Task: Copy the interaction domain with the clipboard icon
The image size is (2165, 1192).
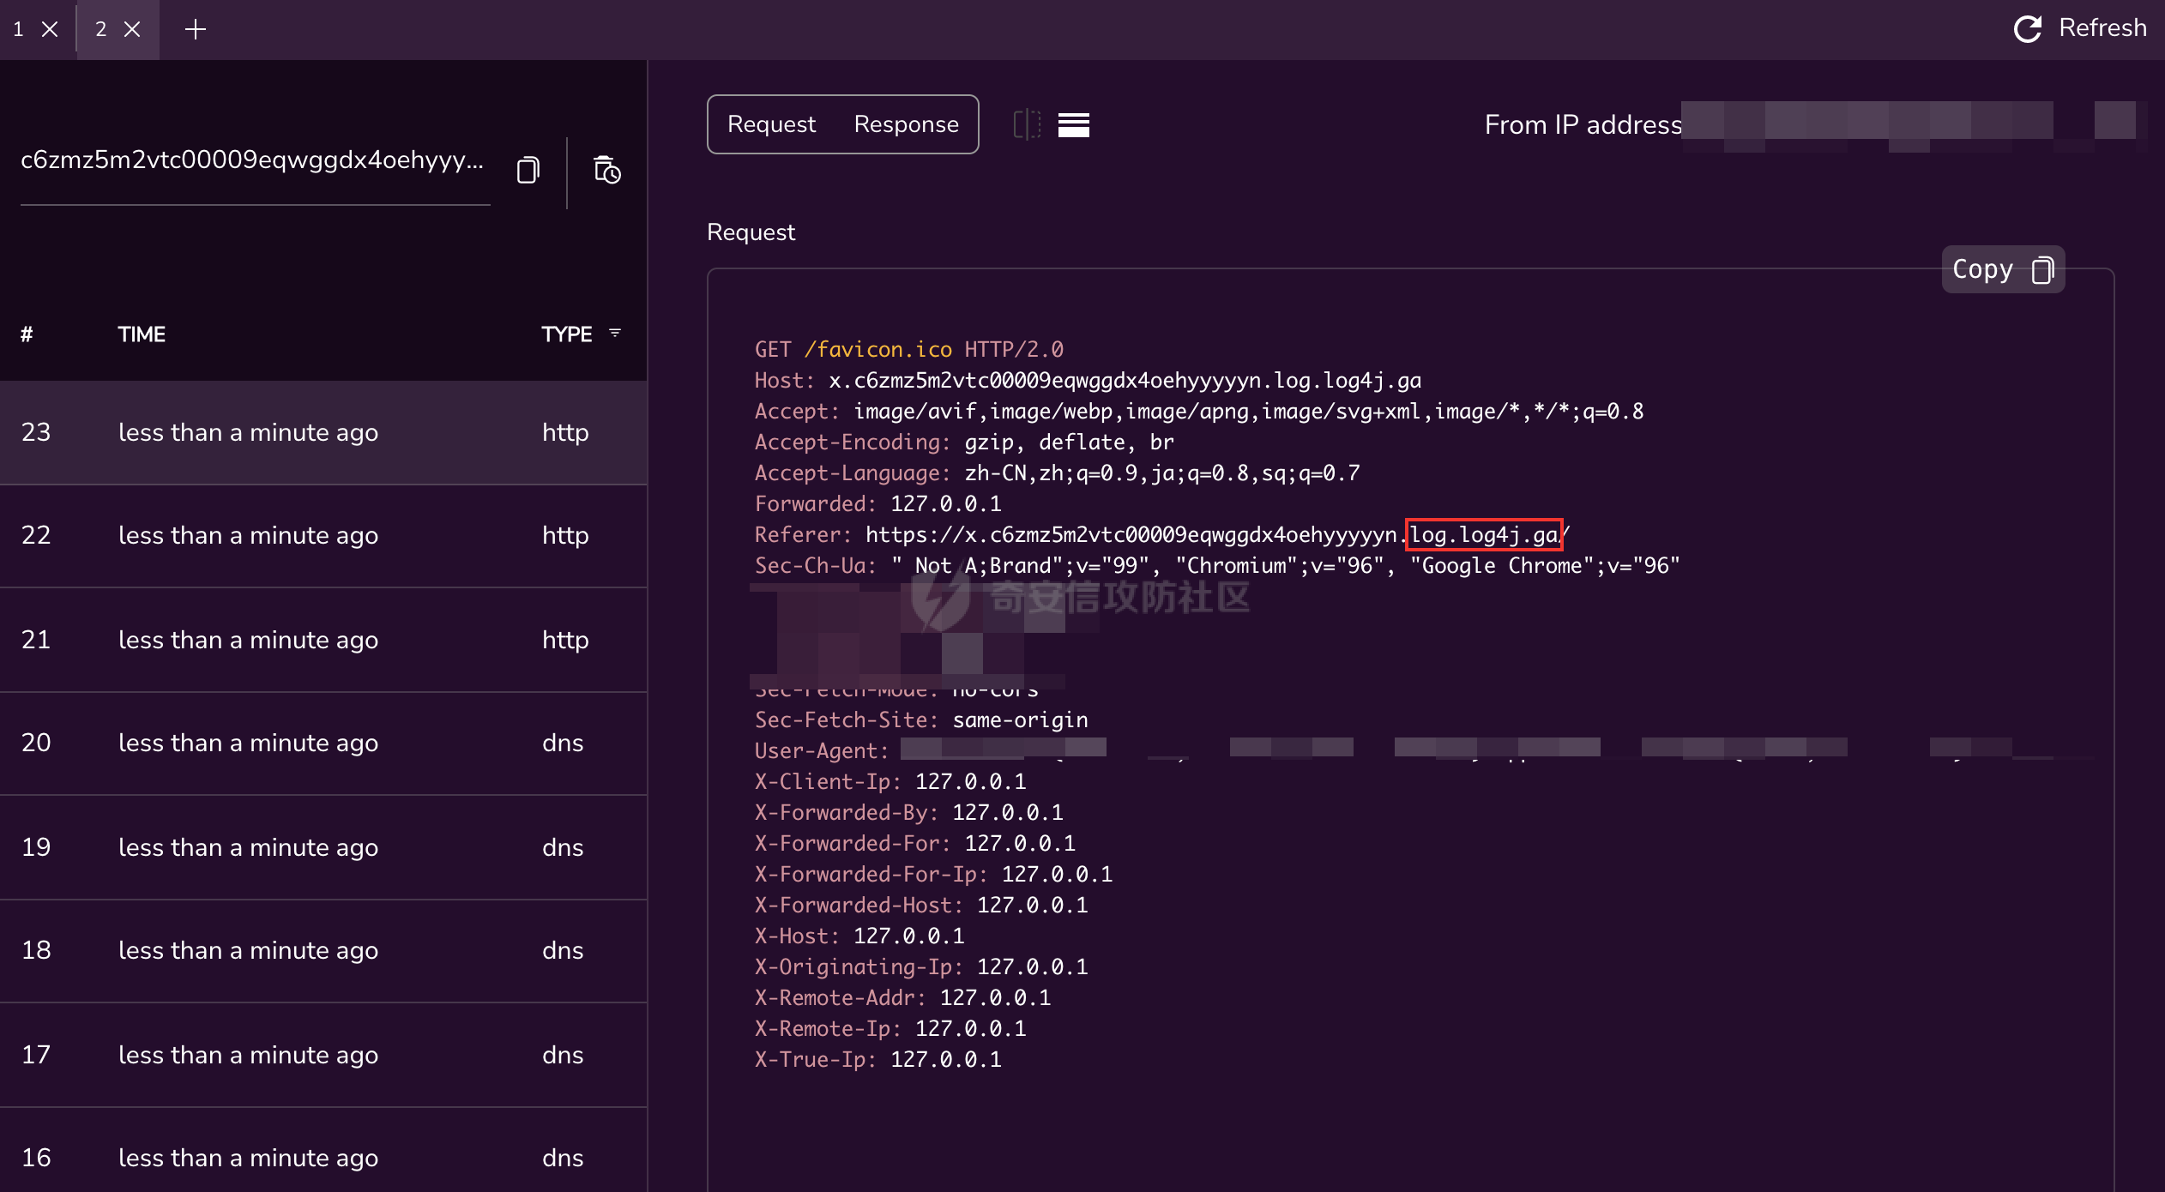Action: click(x=528, y=170)
